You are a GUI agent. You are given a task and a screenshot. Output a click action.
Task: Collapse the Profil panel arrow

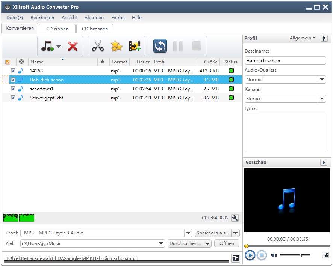click(x=324, y=38)
